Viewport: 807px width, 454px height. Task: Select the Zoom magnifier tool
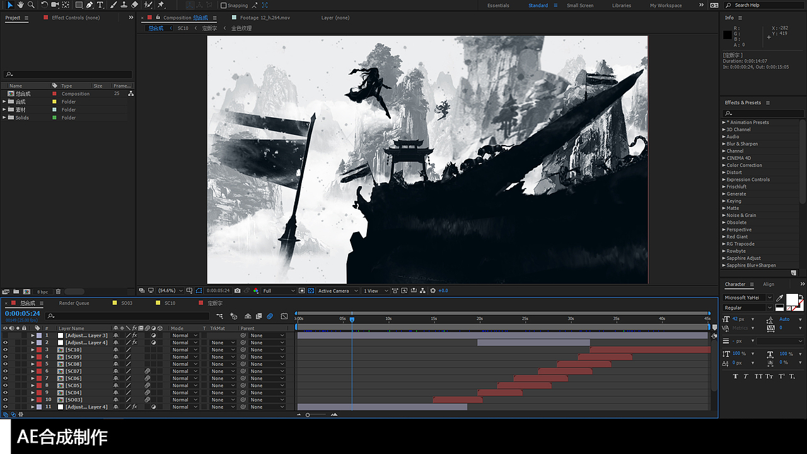point(31,5)
